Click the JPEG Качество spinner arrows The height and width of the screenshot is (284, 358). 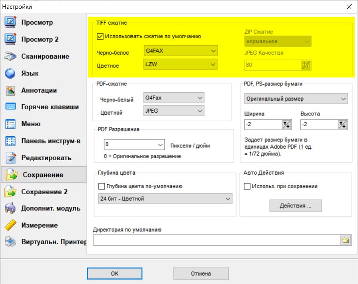pyautogui.click(x=306, y=65)
